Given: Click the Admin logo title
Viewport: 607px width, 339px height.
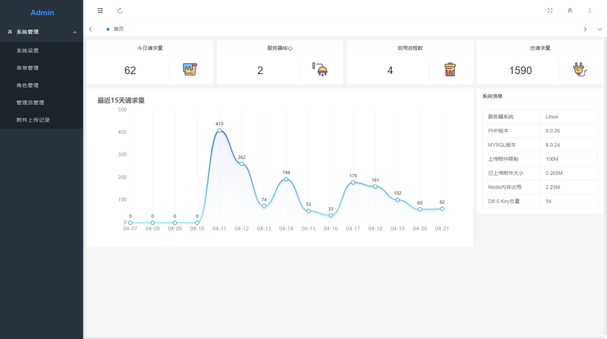Looking at the screenshot, I should click(42, 13).
